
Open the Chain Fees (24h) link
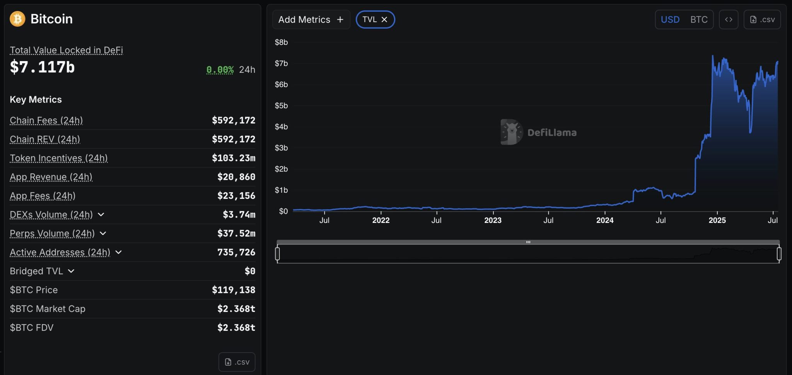(x=46, y=120)
